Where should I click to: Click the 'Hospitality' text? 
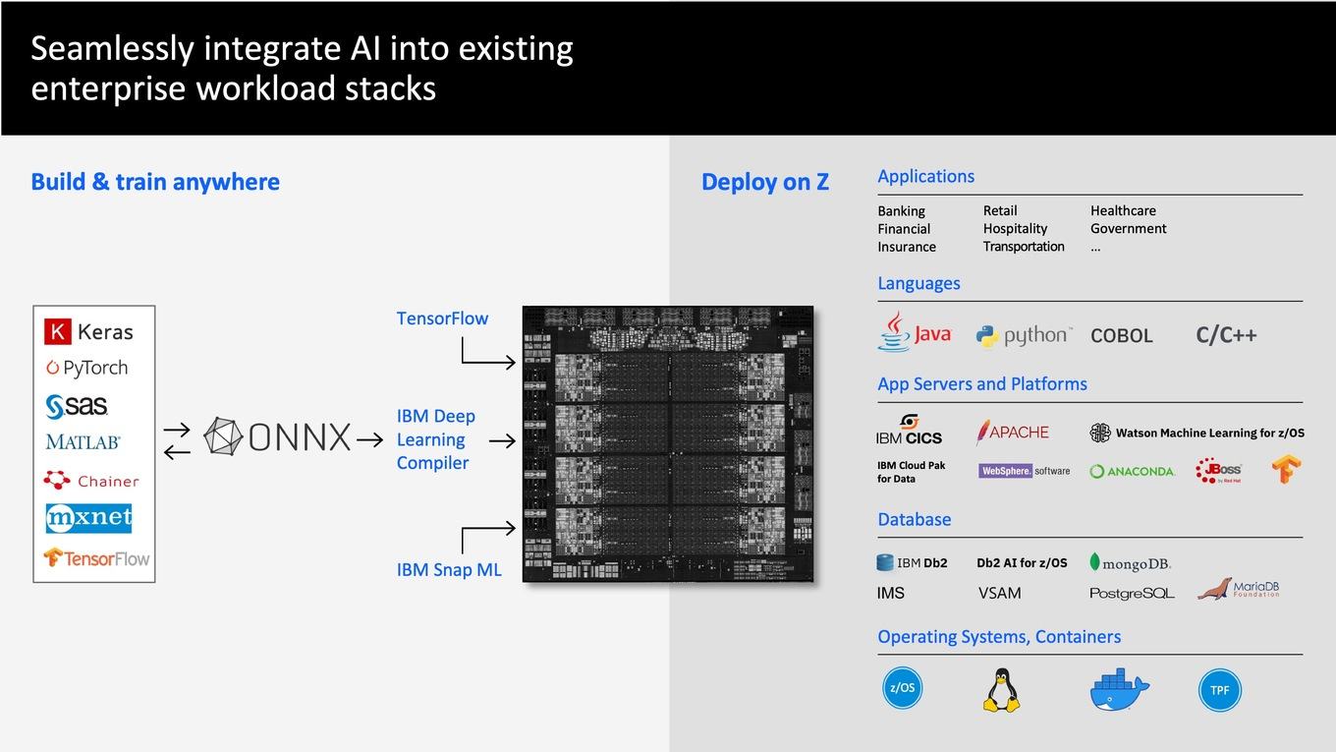[x=1015, y=228]
